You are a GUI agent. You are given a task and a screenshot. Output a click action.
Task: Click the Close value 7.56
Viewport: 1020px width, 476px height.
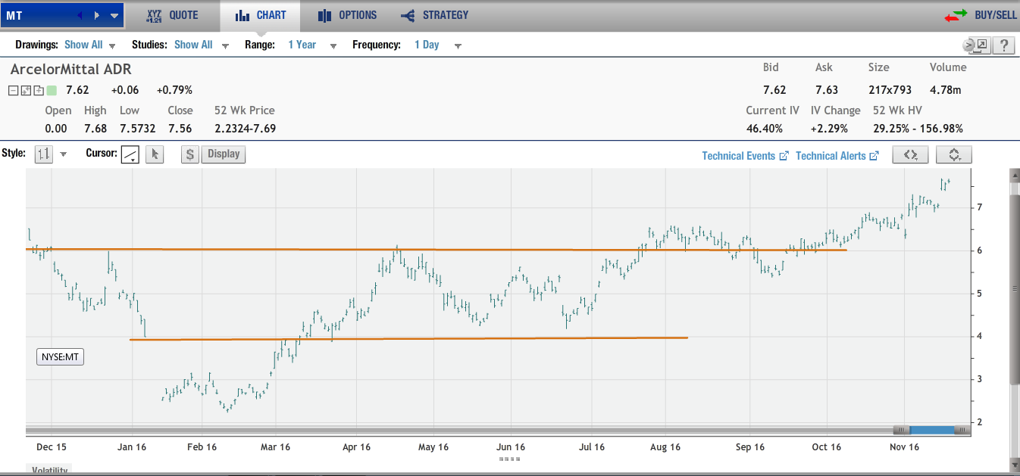[x=180, y=129]
